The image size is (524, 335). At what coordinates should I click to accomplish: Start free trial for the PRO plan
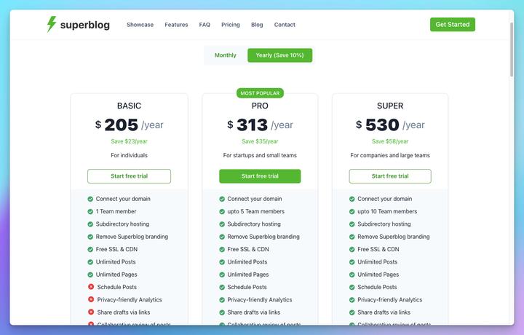[260, 176]
